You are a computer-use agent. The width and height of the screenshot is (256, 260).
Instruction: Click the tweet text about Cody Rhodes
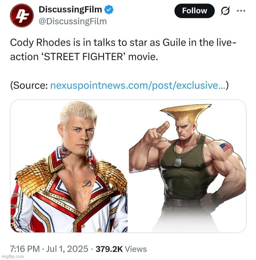click(x=123, y=50)
